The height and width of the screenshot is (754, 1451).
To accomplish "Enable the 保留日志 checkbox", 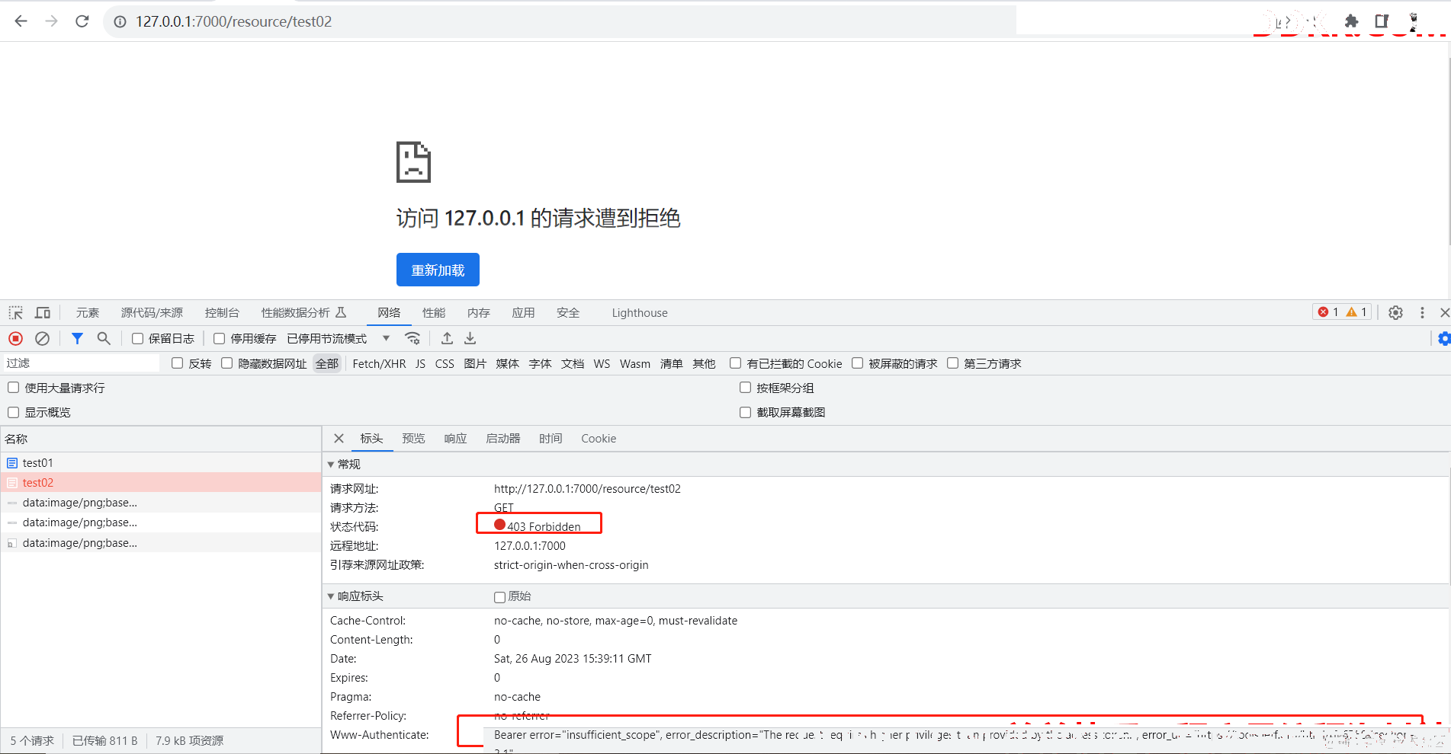I will click(x=138, y=338).
